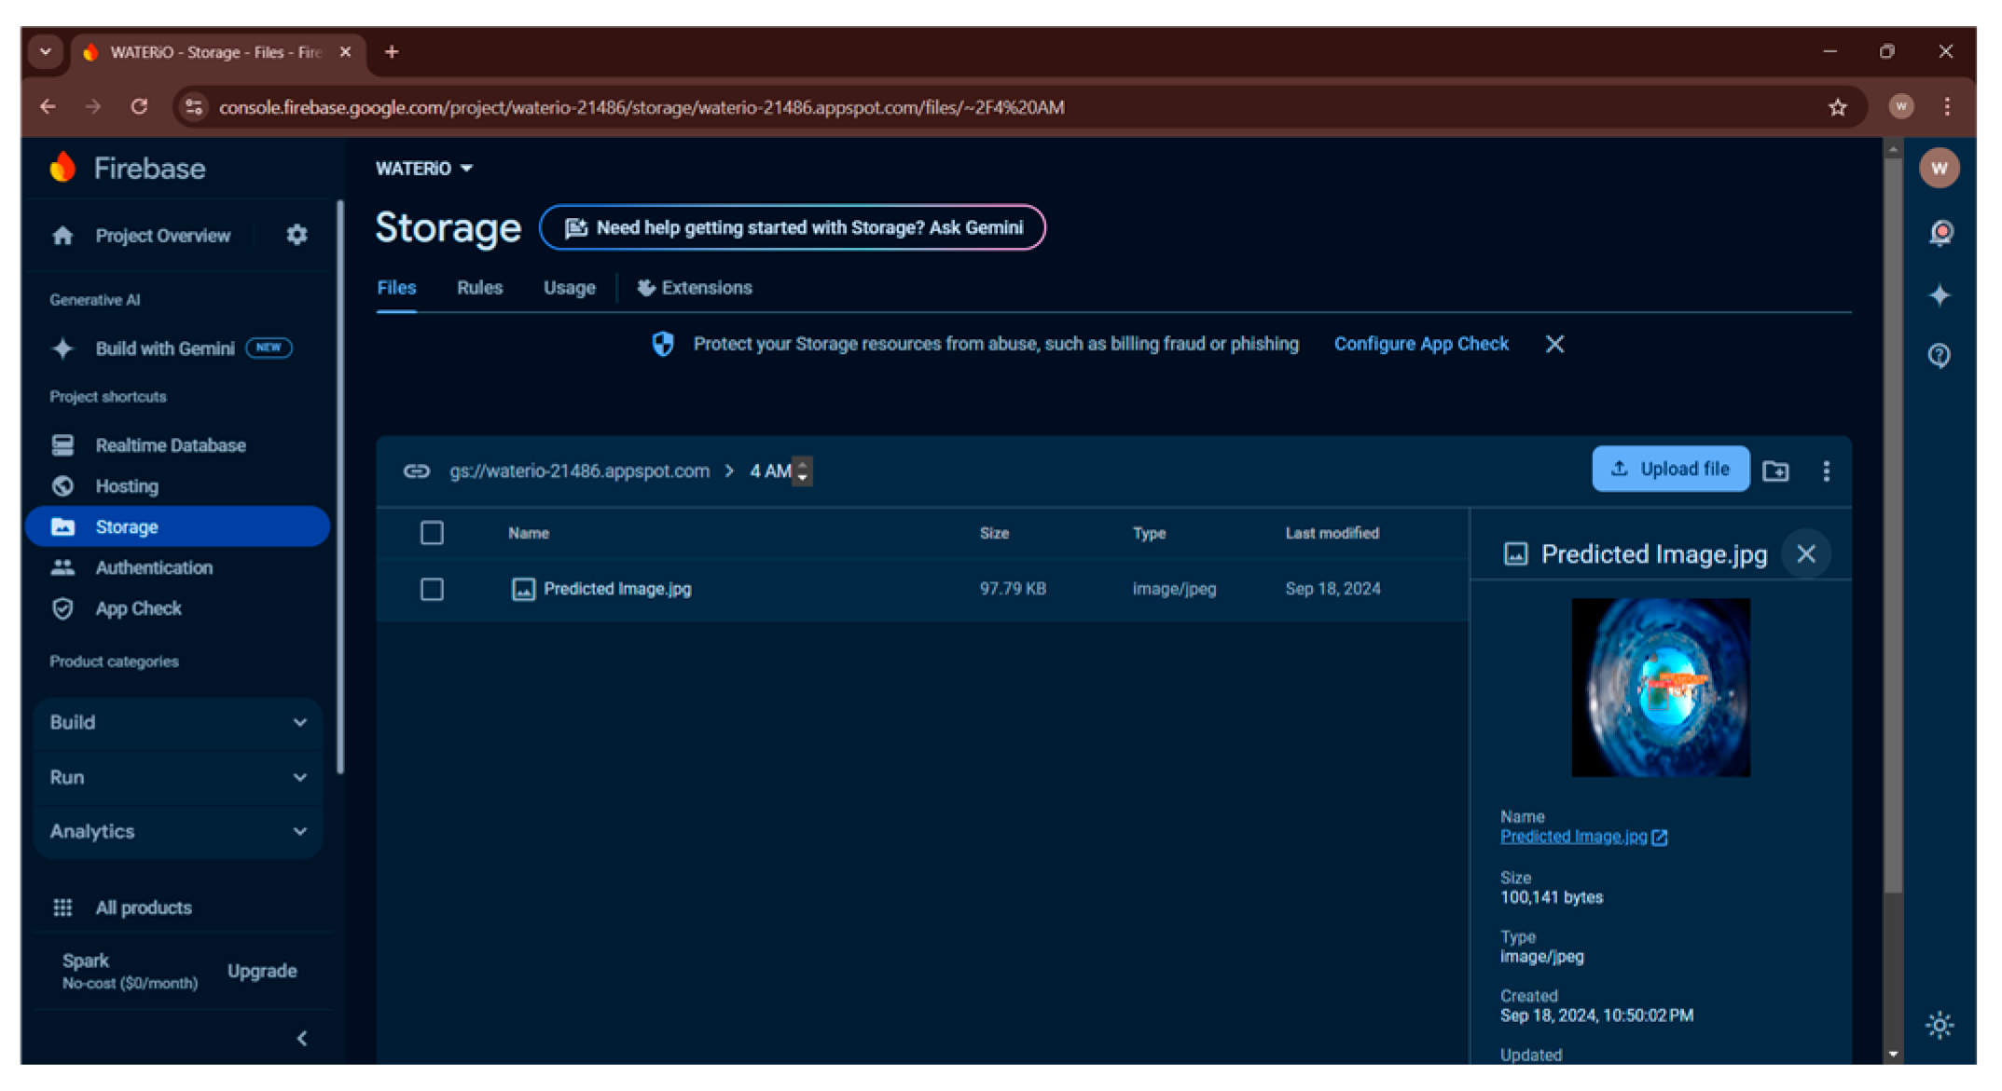
Task: Click the project settings gear icon
Action: tap(297, 235)
